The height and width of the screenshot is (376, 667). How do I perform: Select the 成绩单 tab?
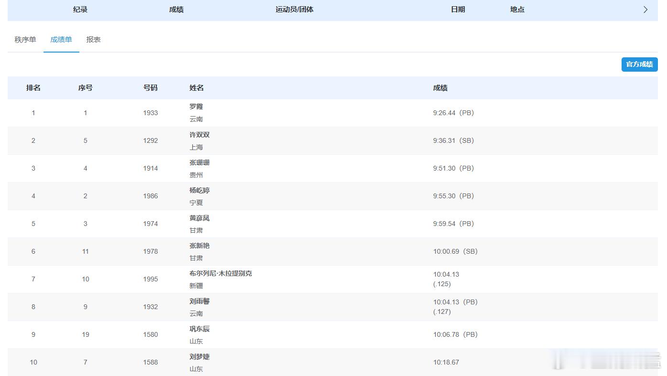coord(61,40)
